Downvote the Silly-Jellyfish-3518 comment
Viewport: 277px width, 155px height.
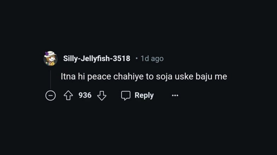click(102, 95)
